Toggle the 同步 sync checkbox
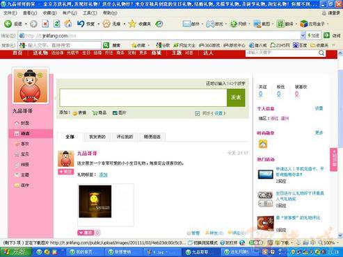This screenshot has height=257, width=343. coord(198,113)
